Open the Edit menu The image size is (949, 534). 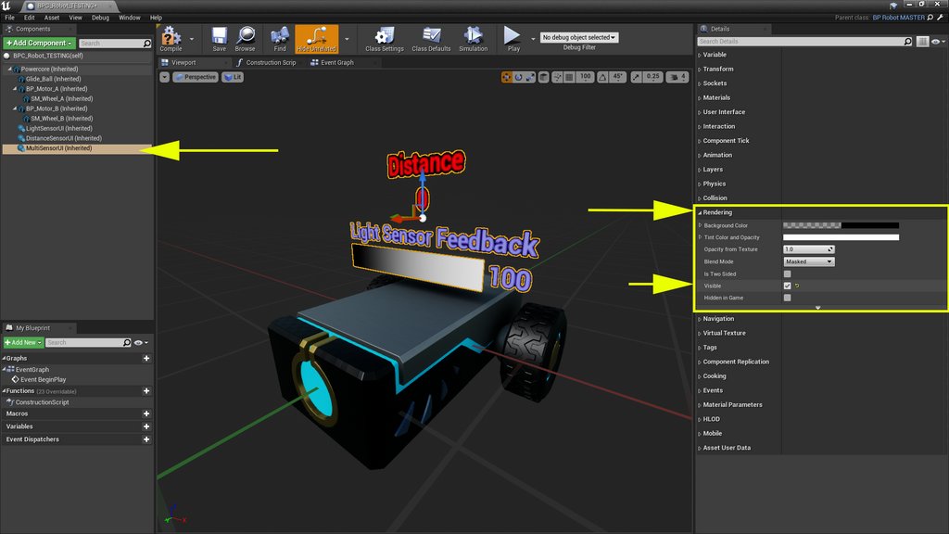coord(29,18)
